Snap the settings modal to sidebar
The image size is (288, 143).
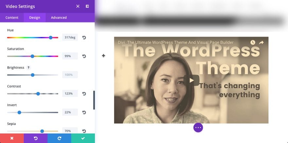[x=87, y=7]
